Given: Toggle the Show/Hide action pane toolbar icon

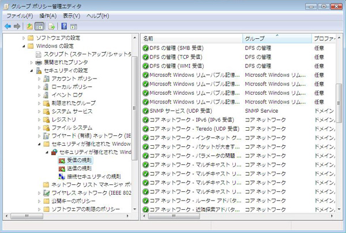Looking at the screenshot, I should [x=74, y=27].
